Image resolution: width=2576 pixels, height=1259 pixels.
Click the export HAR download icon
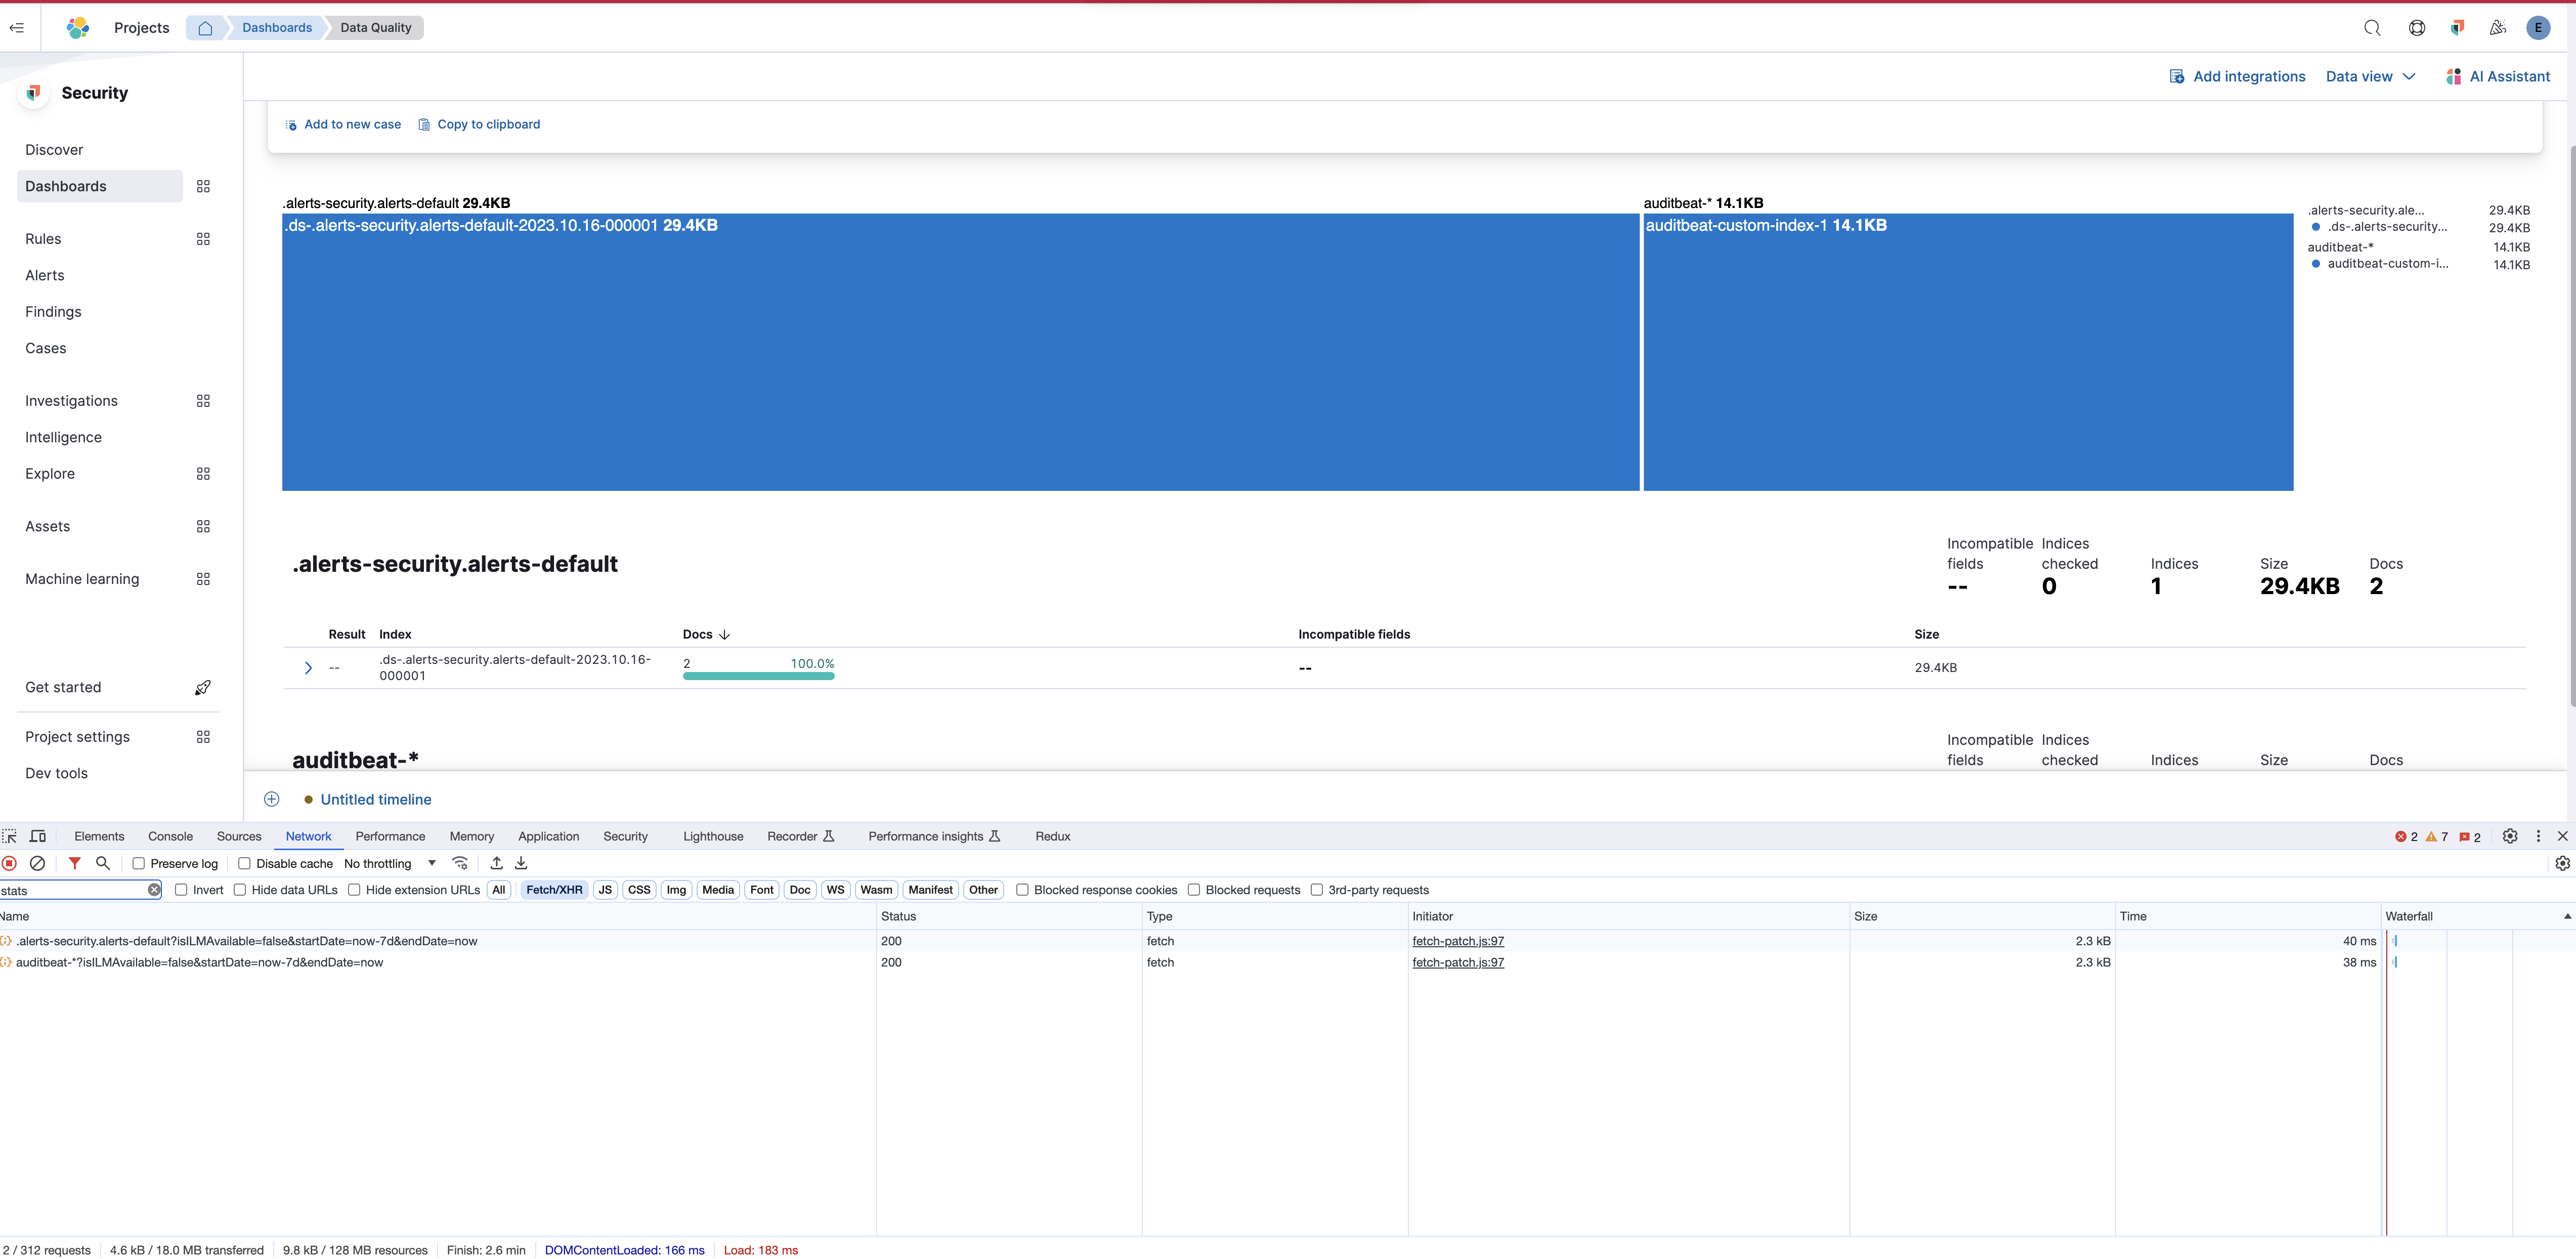click(521, 863)
